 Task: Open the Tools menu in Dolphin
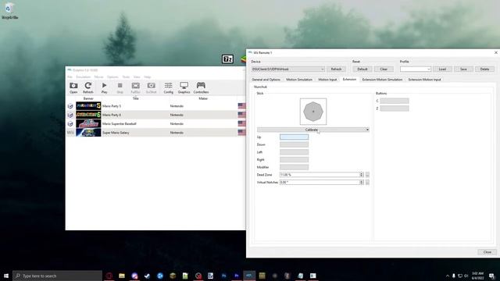pyautogui.click(x=126, y=77)
